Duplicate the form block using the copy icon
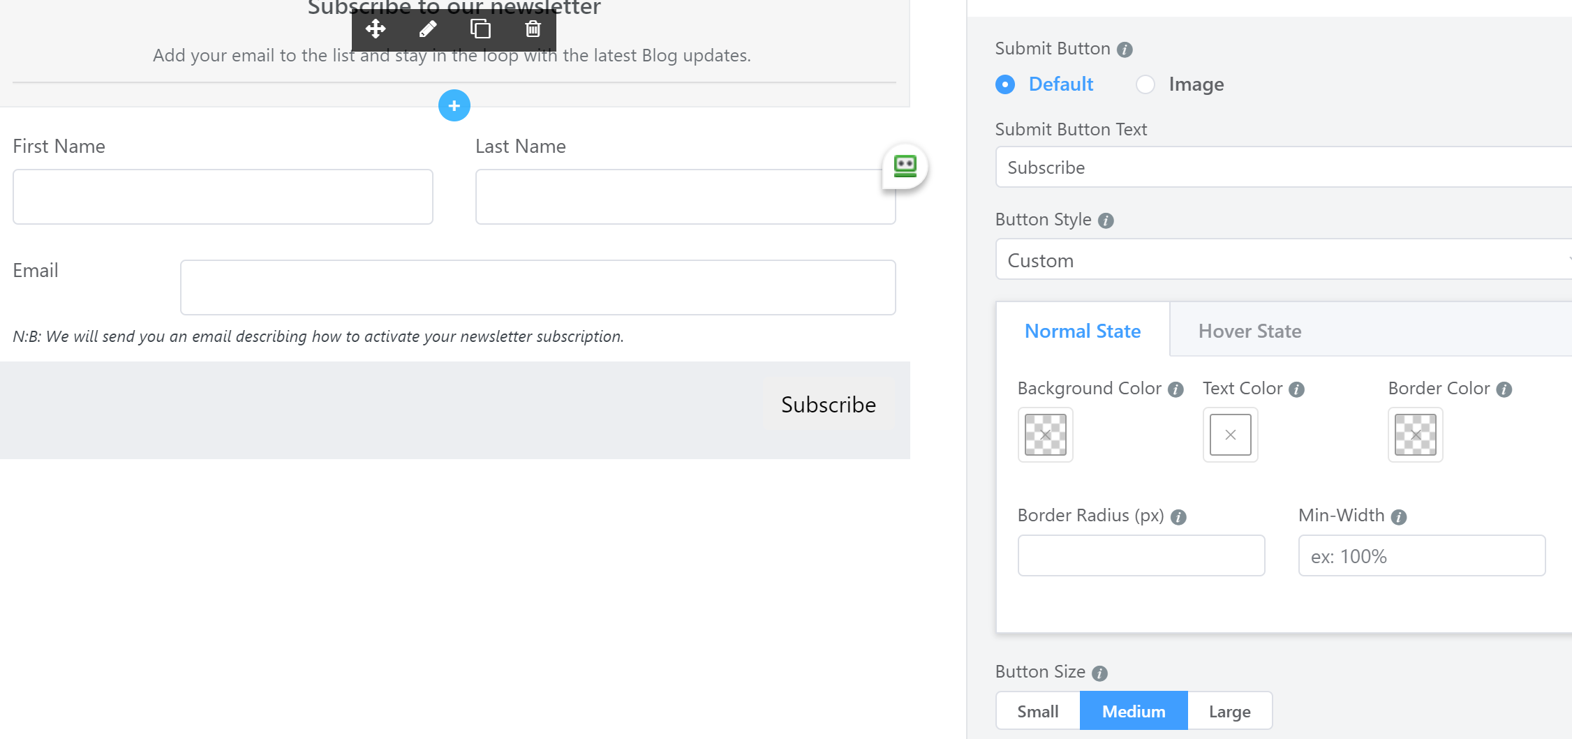The height and width of the screenshot is (739, 1572). 480,29
